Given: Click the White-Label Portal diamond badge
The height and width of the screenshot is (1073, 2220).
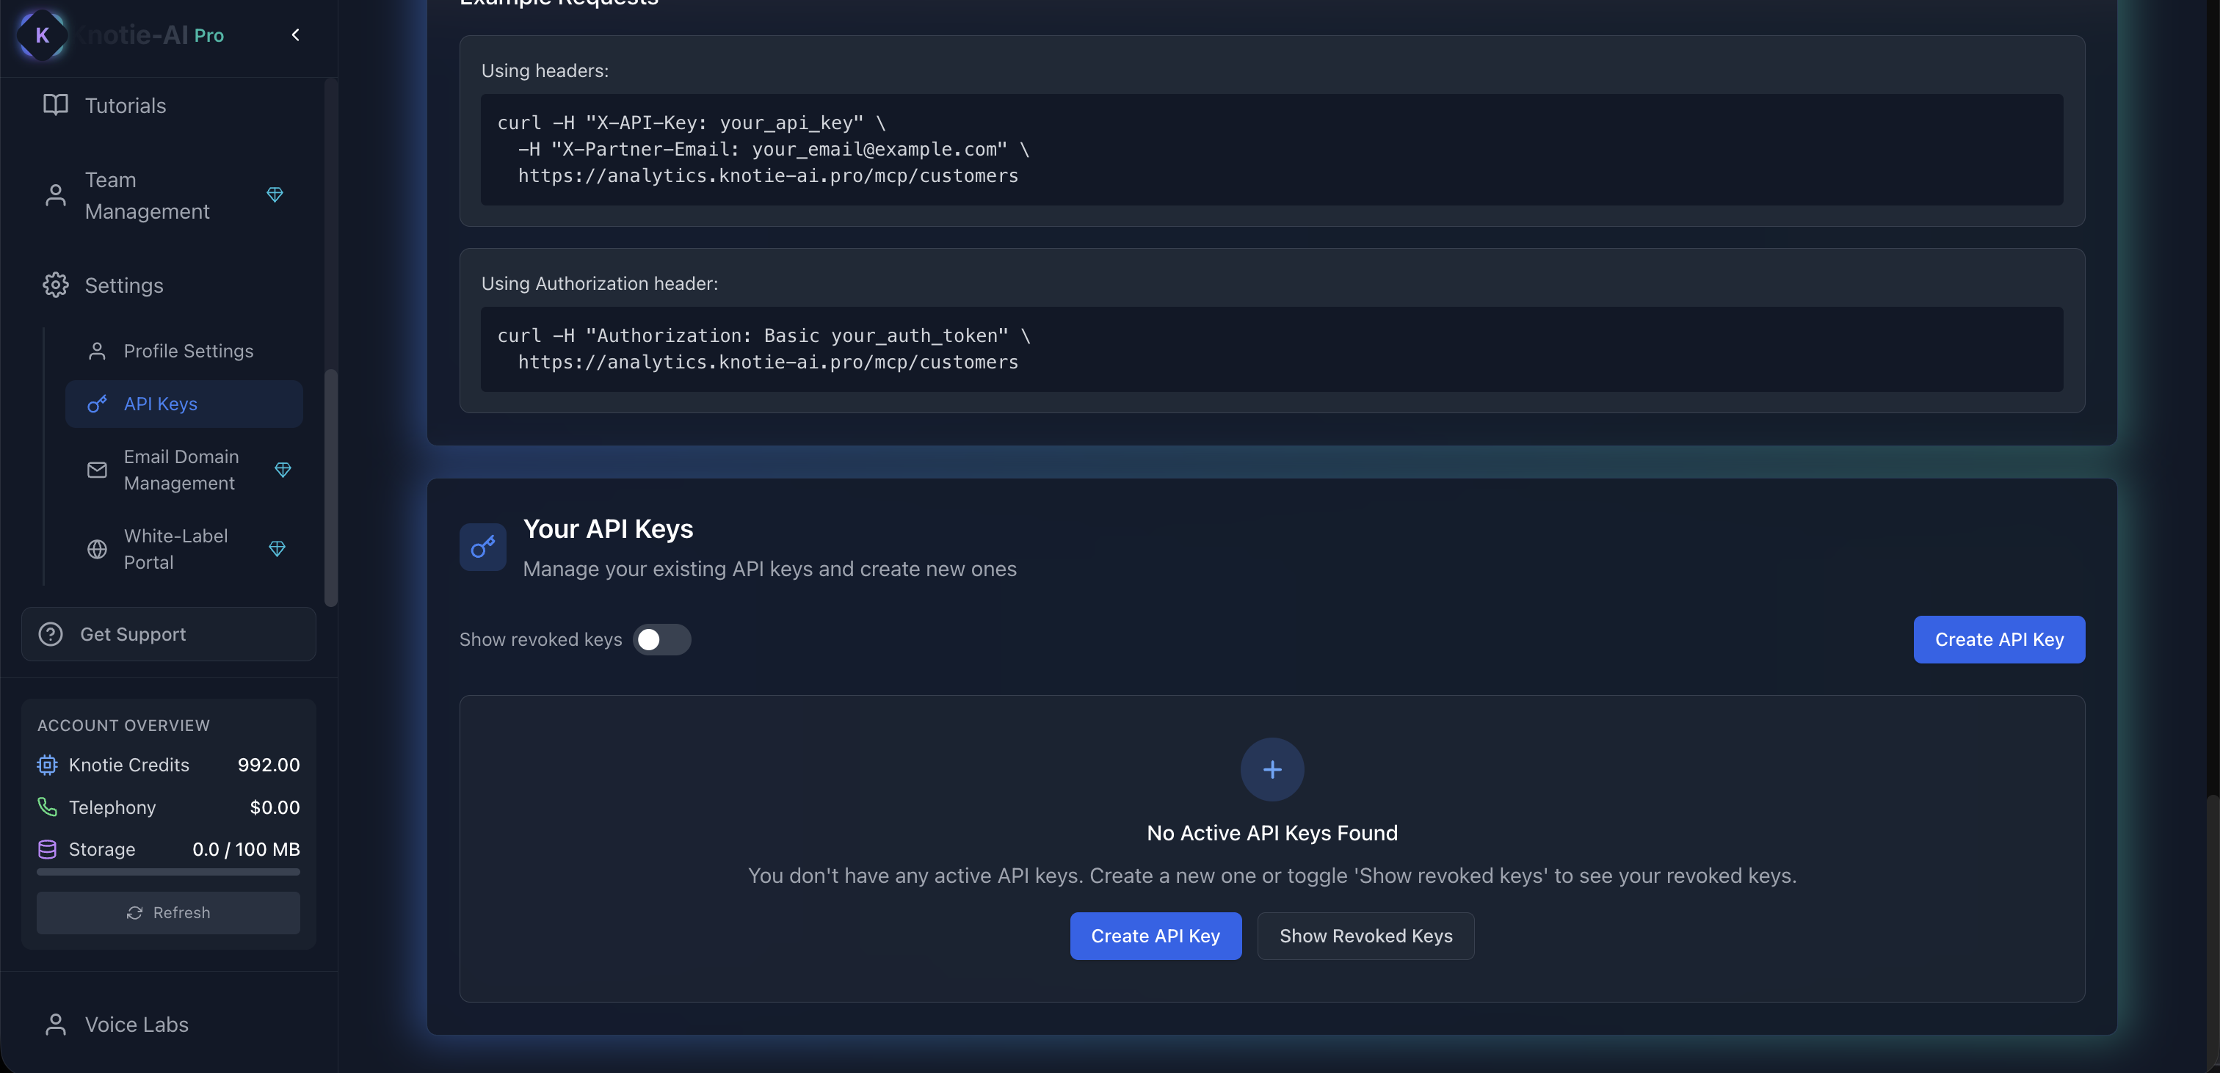Looking at the screenshot, I should [x=277, y=549].
